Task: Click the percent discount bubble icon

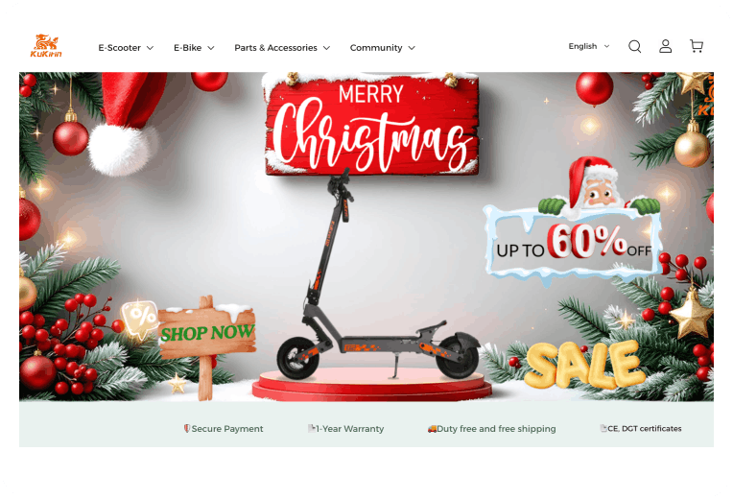Action: click(x=139, y=319)
